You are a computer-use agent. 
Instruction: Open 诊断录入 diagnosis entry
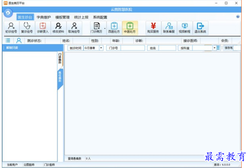(x=43, y=28)
